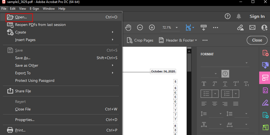The height and width of the screenshot is (135, 270).
Task: Select the highlighted Edit PDF sidebar tool
Action: coord(265,78)
